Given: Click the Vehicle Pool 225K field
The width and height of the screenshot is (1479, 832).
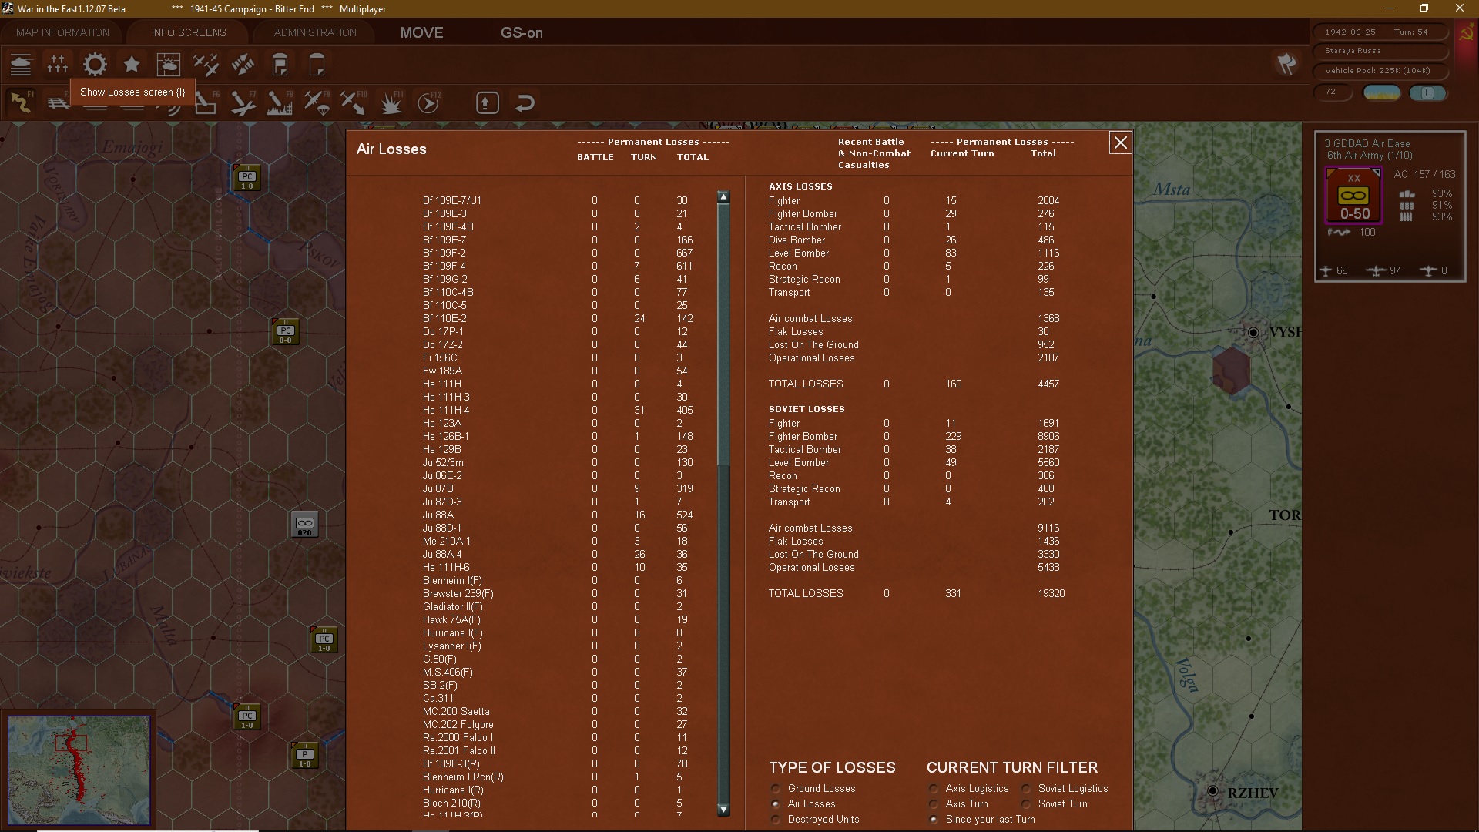Looking at the screenshot, I should pos(1380,71).
